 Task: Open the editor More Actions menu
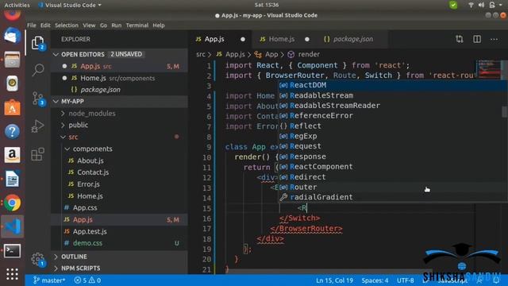(x=494, y=39)
